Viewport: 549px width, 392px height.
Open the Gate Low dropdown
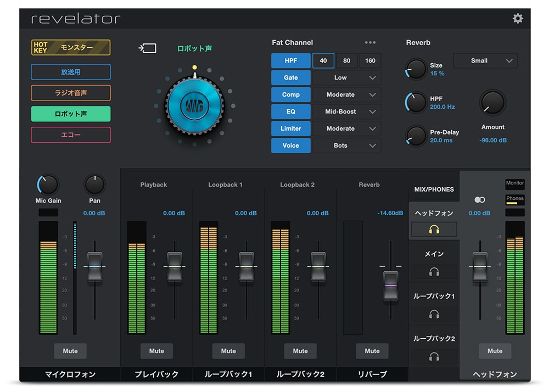(346, 77)
